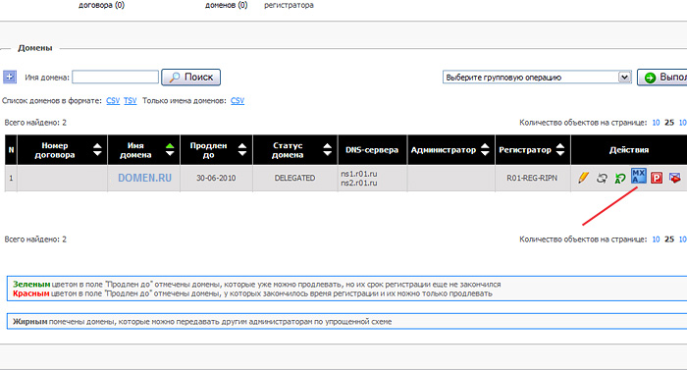Sort by Администратор column arrows
The width and height of the screenshot is (687, 370).
485,150
